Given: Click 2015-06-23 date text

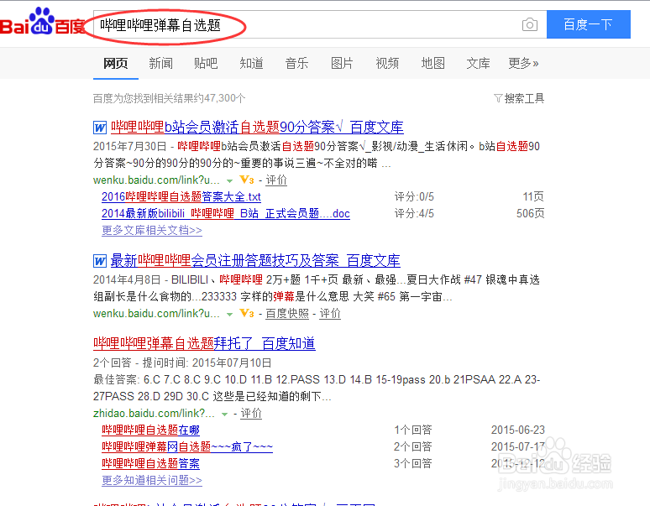Looking at the screenshot, I should pos(518,430).
